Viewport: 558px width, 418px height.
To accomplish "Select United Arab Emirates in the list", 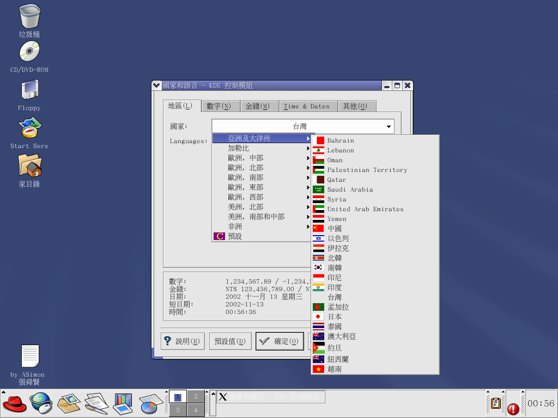I will (375, 209).
